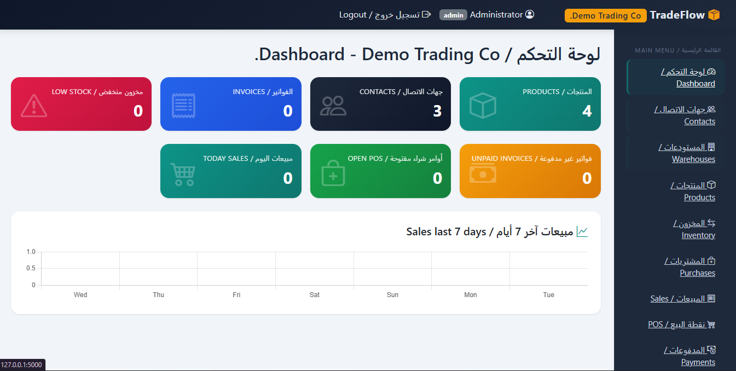Screen dimensions: 736x371
Task: Click the Thu label on chart axis
Action: tap(159, 295)
